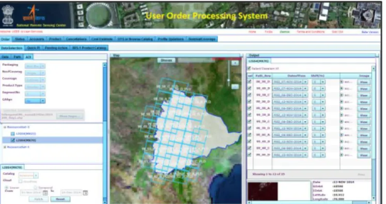Open the Cancellations tab
386x204 pixels.
click(x=76, y=39)
